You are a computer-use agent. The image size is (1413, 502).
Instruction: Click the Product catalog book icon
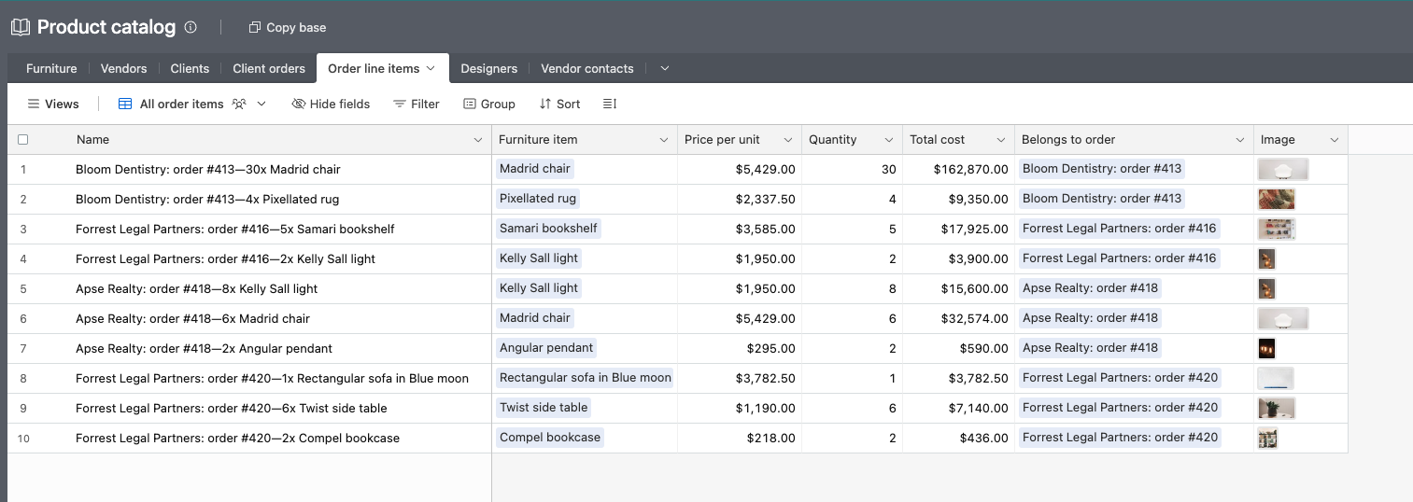(x=21, y=27)
